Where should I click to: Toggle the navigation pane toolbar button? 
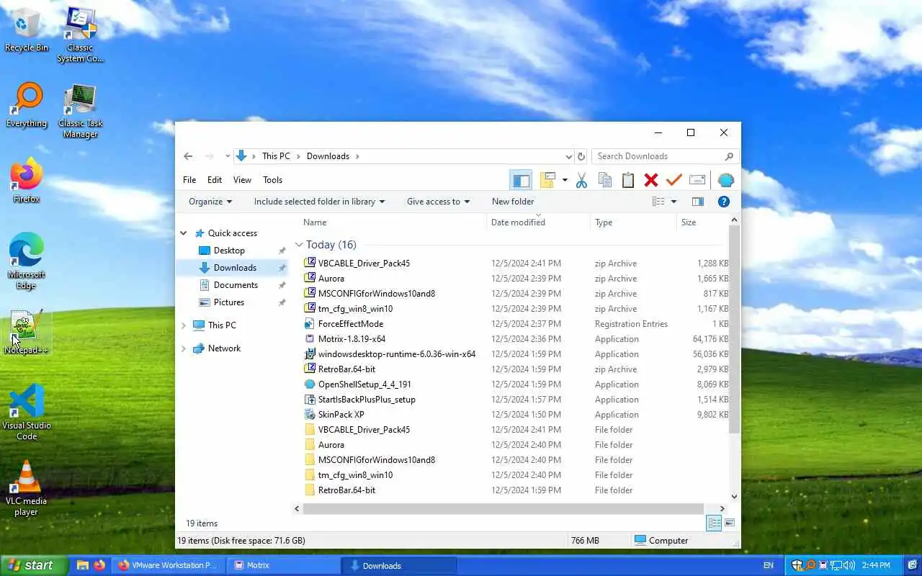point(521,180)
